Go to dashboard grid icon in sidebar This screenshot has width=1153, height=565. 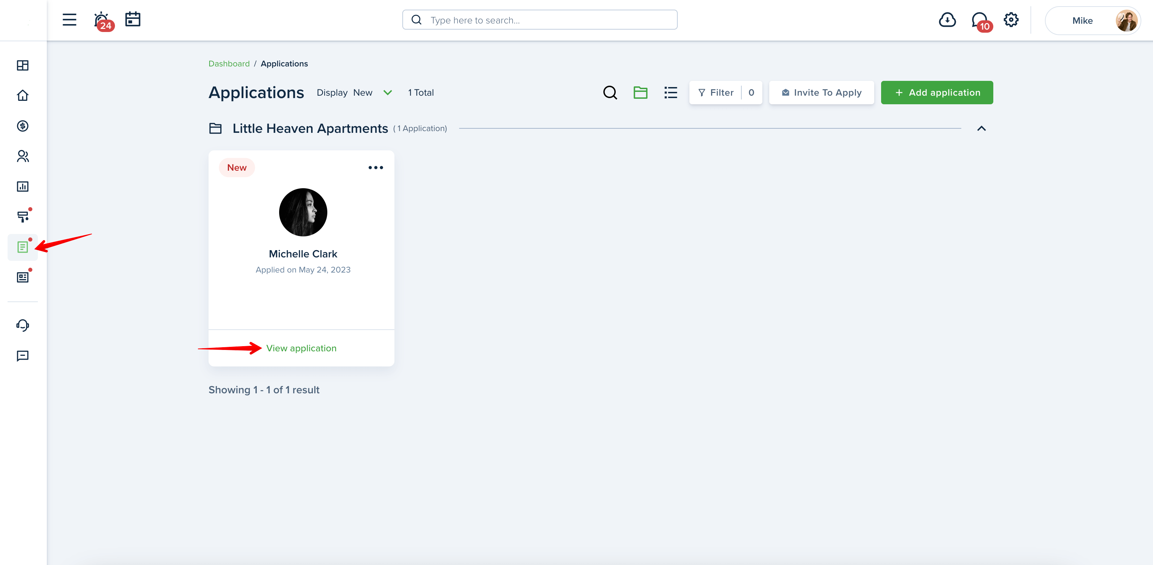tap(23, 65)
